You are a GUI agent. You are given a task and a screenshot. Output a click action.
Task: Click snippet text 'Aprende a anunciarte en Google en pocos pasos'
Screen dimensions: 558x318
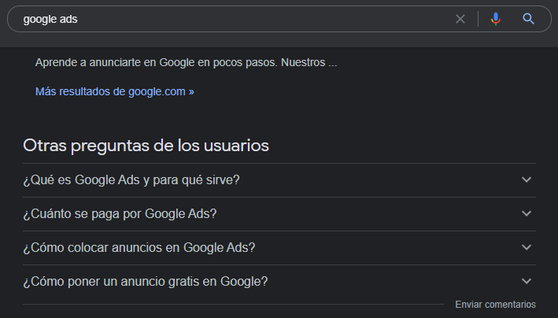(x=157, y=62)
